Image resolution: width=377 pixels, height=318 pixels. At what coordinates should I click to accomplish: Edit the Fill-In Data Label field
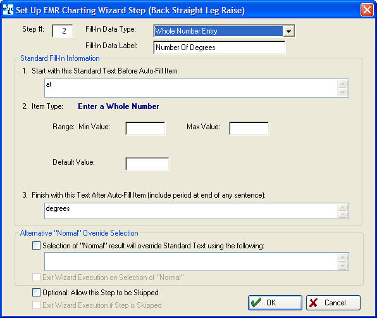219,48
